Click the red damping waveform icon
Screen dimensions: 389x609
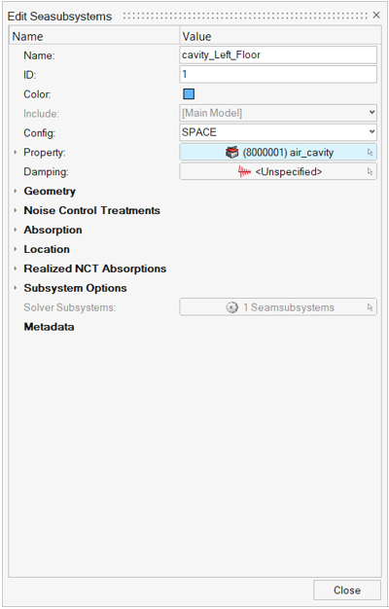click(244, 171)
